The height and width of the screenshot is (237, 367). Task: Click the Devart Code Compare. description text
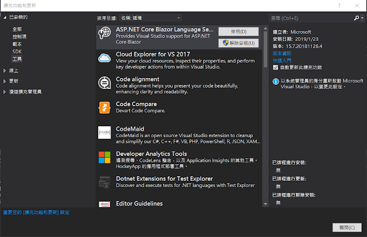click(x=140, y=111)
